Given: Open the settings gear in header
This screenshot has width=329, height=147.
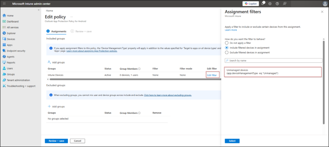Looking at the screenshot, I should [270, 3].
